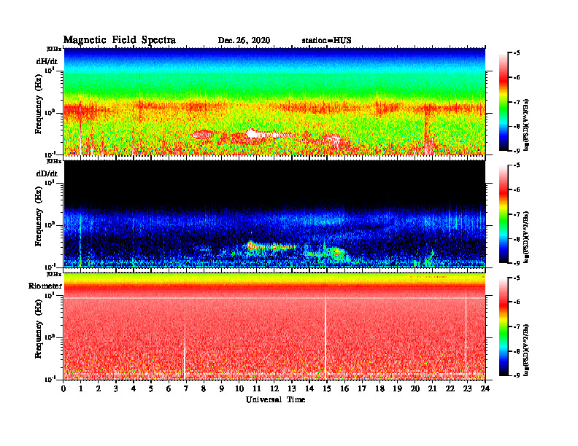Click the '-5' value on the dH/dt color bar
Viewport: 578px width, 446px height.
click(x=516, y=53)
